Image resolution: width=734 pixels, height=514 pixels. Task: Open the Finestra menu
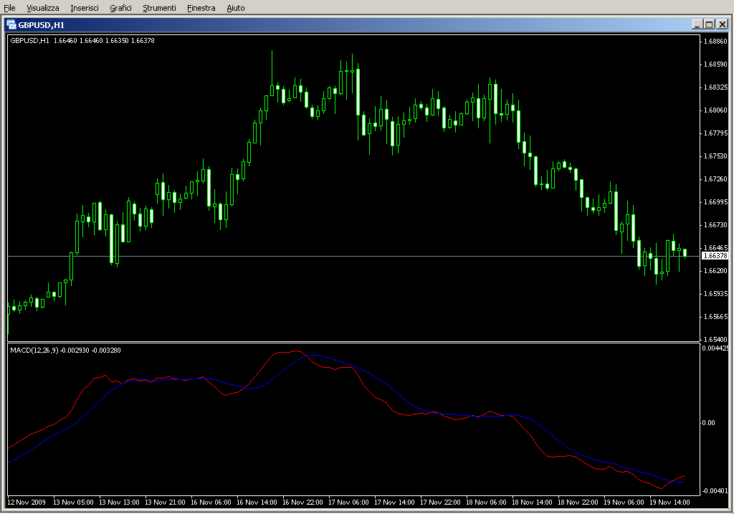(201, 8)
